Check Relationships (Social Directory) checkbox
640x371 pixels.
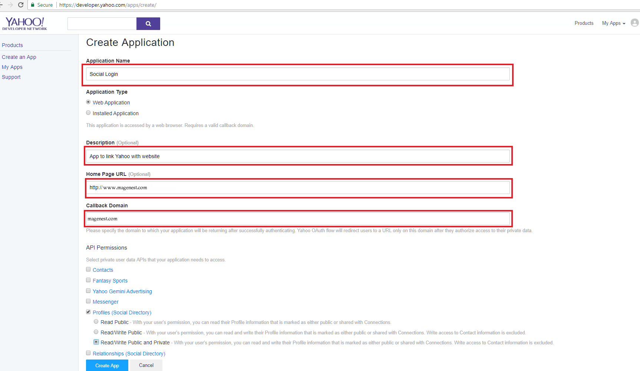click(x=88, y=353)
